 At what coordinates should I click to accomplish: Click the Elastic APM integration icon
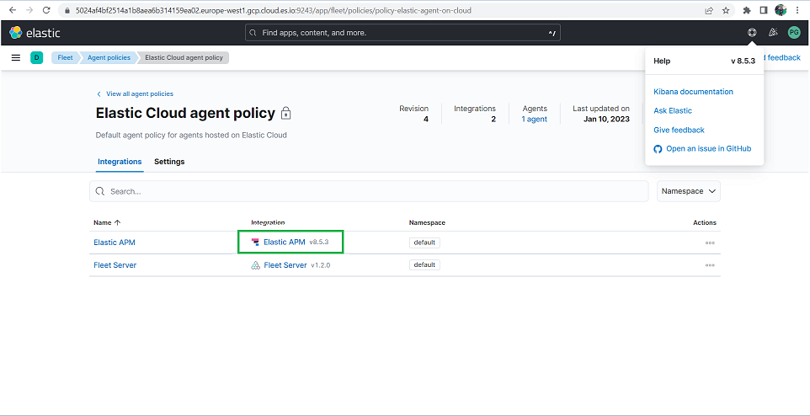point(255,242)
